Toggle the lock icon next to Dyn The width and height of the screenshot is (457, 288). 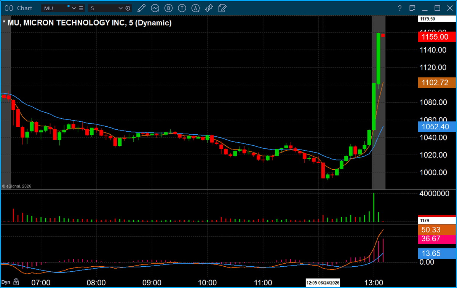tap(16, 282)
